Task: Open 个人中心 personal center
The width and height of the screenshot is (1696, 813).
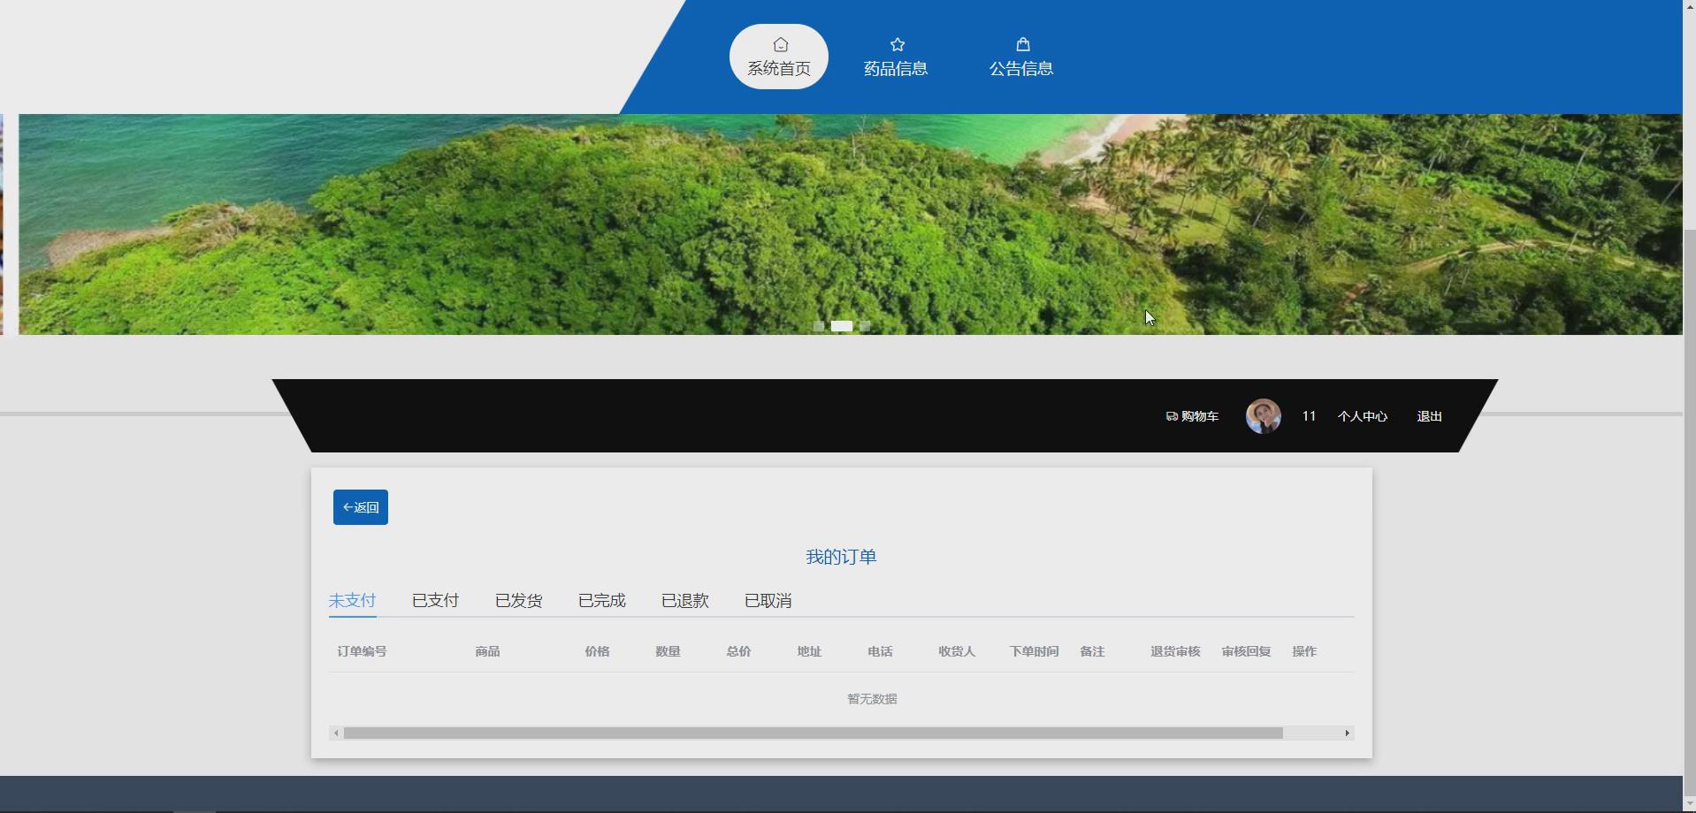Action: [x=1363, y=416]
